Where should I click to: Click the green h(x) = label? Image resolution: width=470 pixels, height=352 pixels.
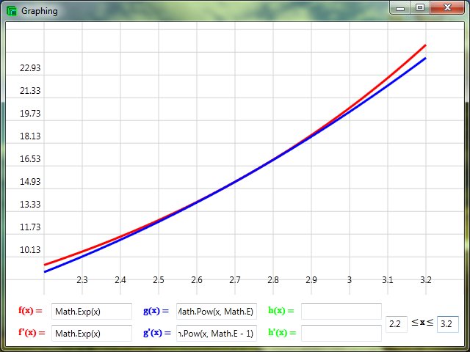pyautogui.click(x=281, y=311)
